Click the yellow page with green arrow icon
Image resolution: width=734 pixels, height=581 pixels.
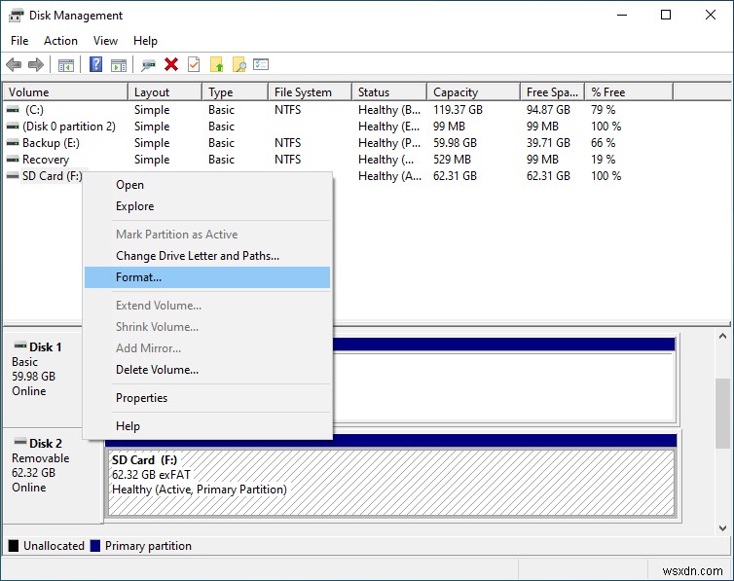[217, 64]
